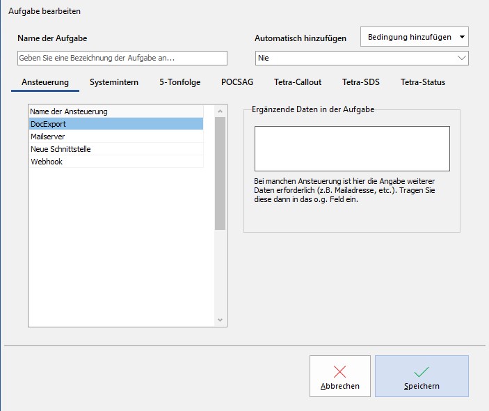Open the Tetra-Status tab
Screen dimensions: 489x411
click(x=422, y=82)
